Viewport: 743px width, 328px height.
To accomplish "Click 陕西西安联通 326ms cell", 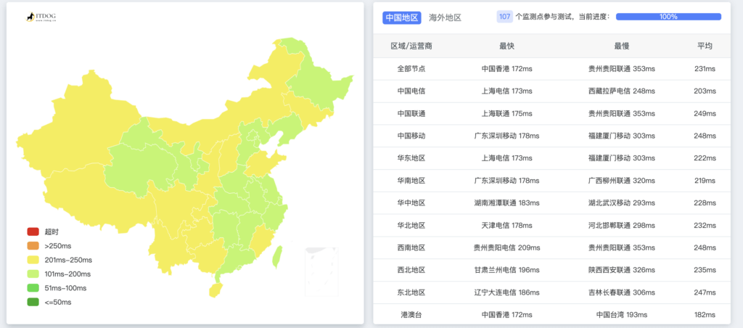I will [x=622, y=270].
